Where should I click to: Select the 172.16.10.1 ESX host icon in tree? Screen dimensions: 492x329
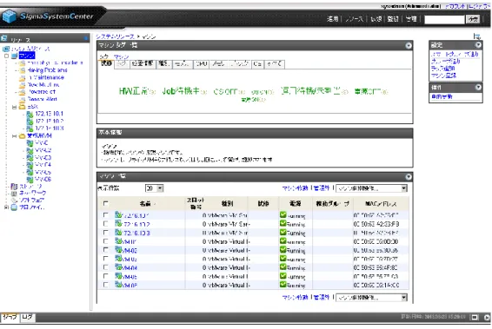click(x=30, y=114)
